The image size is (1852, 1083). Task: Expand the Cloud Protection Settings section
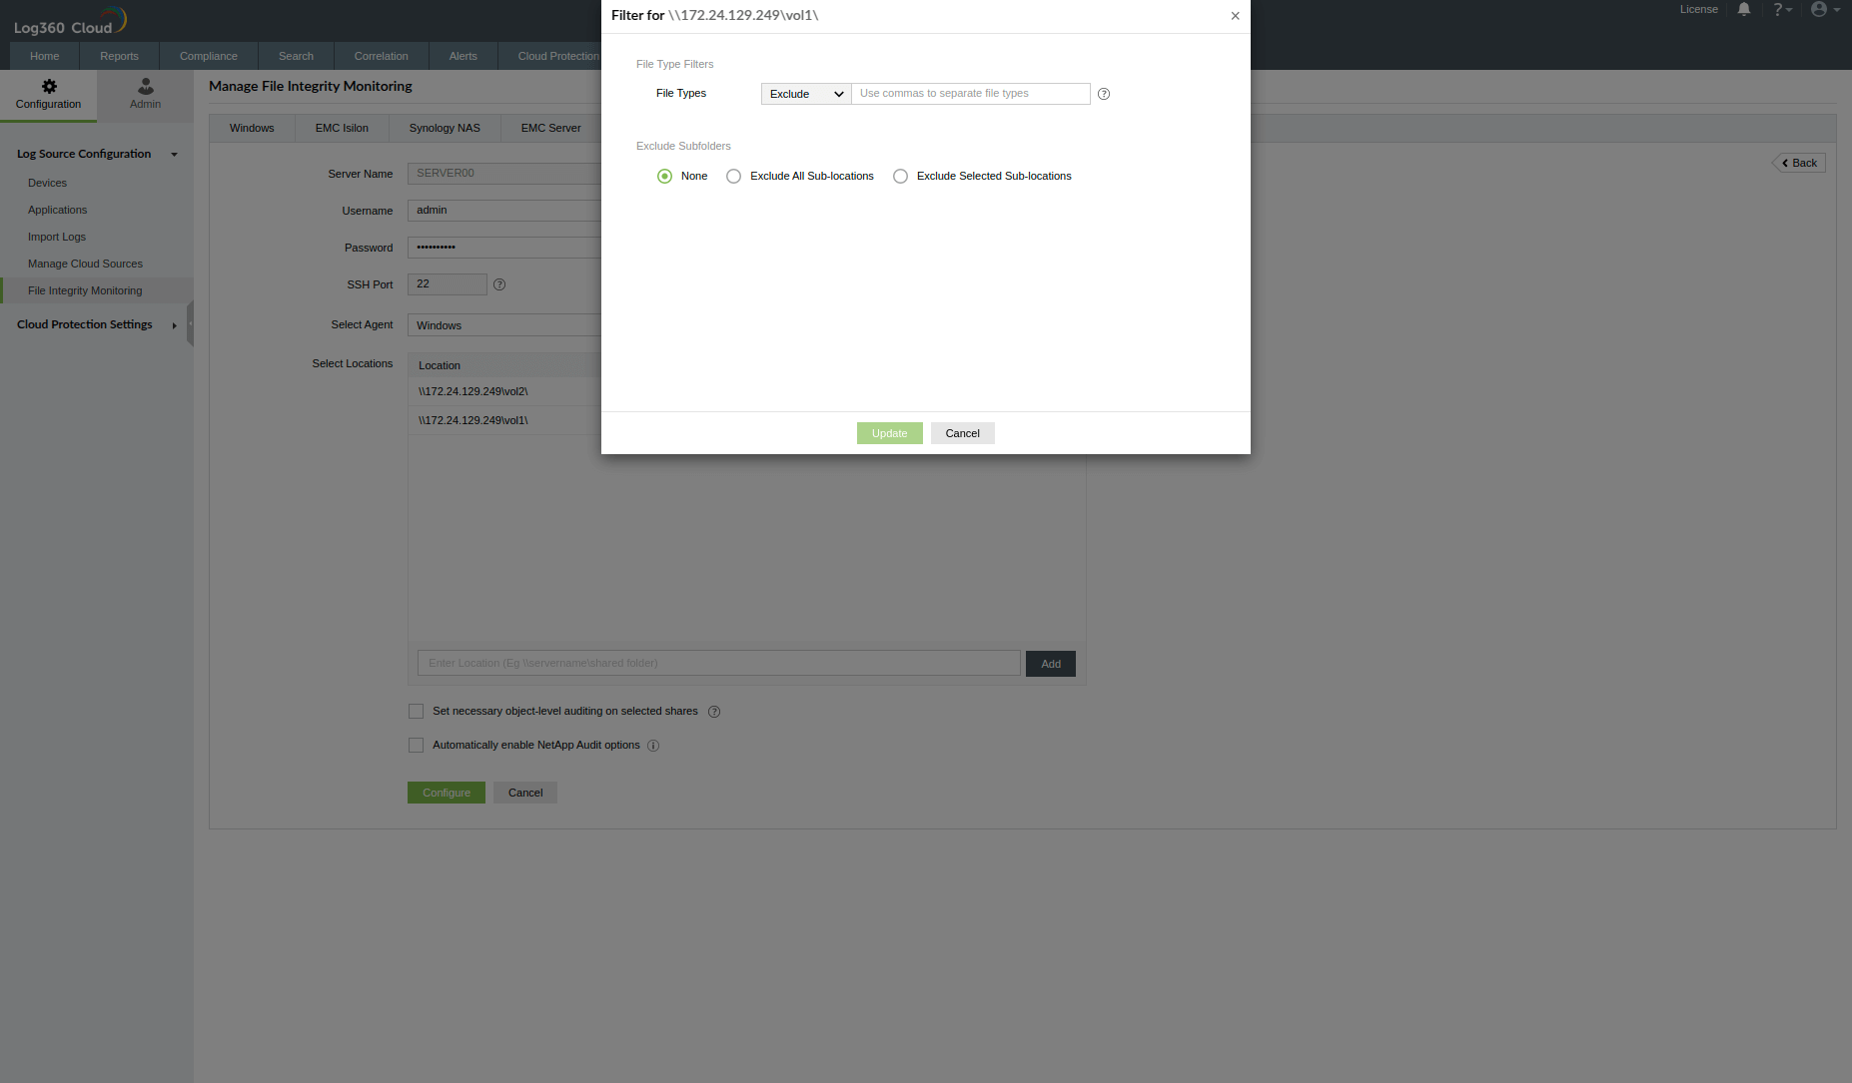tap(174, 324)
